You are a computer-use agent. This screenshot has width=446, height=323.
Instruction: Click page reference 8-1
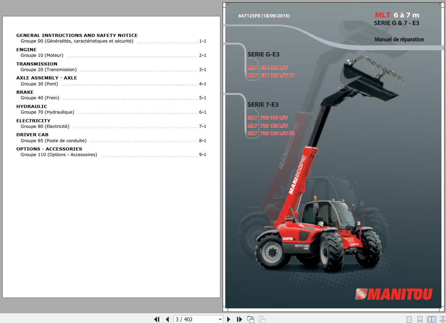pos(203,141)
